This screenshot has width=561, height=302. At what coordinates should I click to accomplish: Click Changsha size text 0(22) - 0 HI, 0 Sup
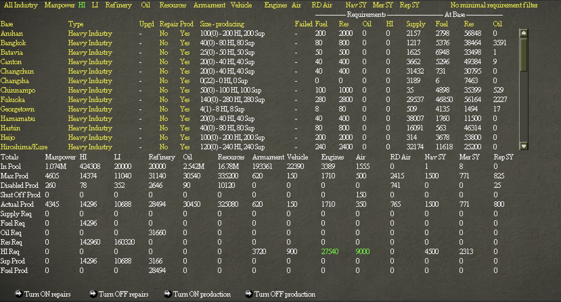click(224, 81)
